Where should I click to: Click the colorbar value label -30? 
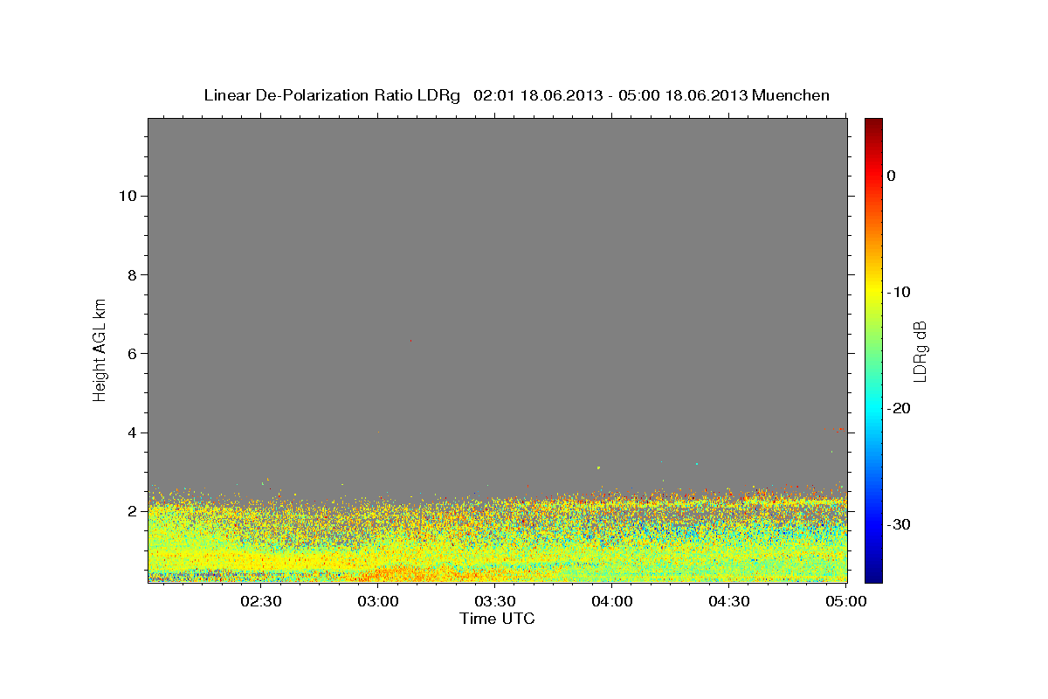(x=900, y=525)
